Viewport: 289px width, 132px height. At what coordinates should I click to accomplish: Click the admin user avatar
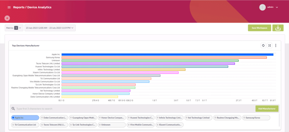pyautogui.click(x=262, y=7)
